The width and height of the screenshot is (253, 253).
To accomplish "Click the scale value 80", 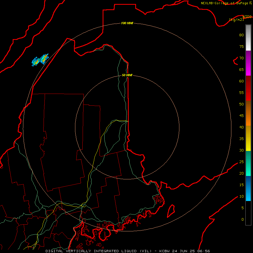I will point(241,35).
